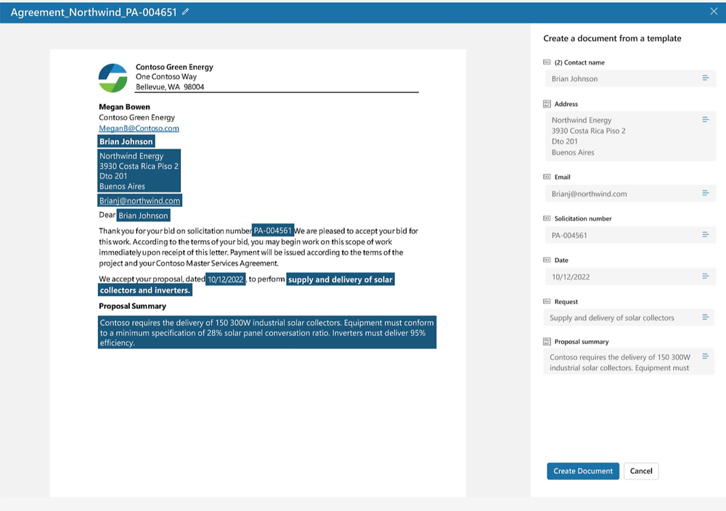This screenshot has height=511, width=726.
Task: Open the MeganB@Contoso.com email link
Action: (x=139, y=128)
